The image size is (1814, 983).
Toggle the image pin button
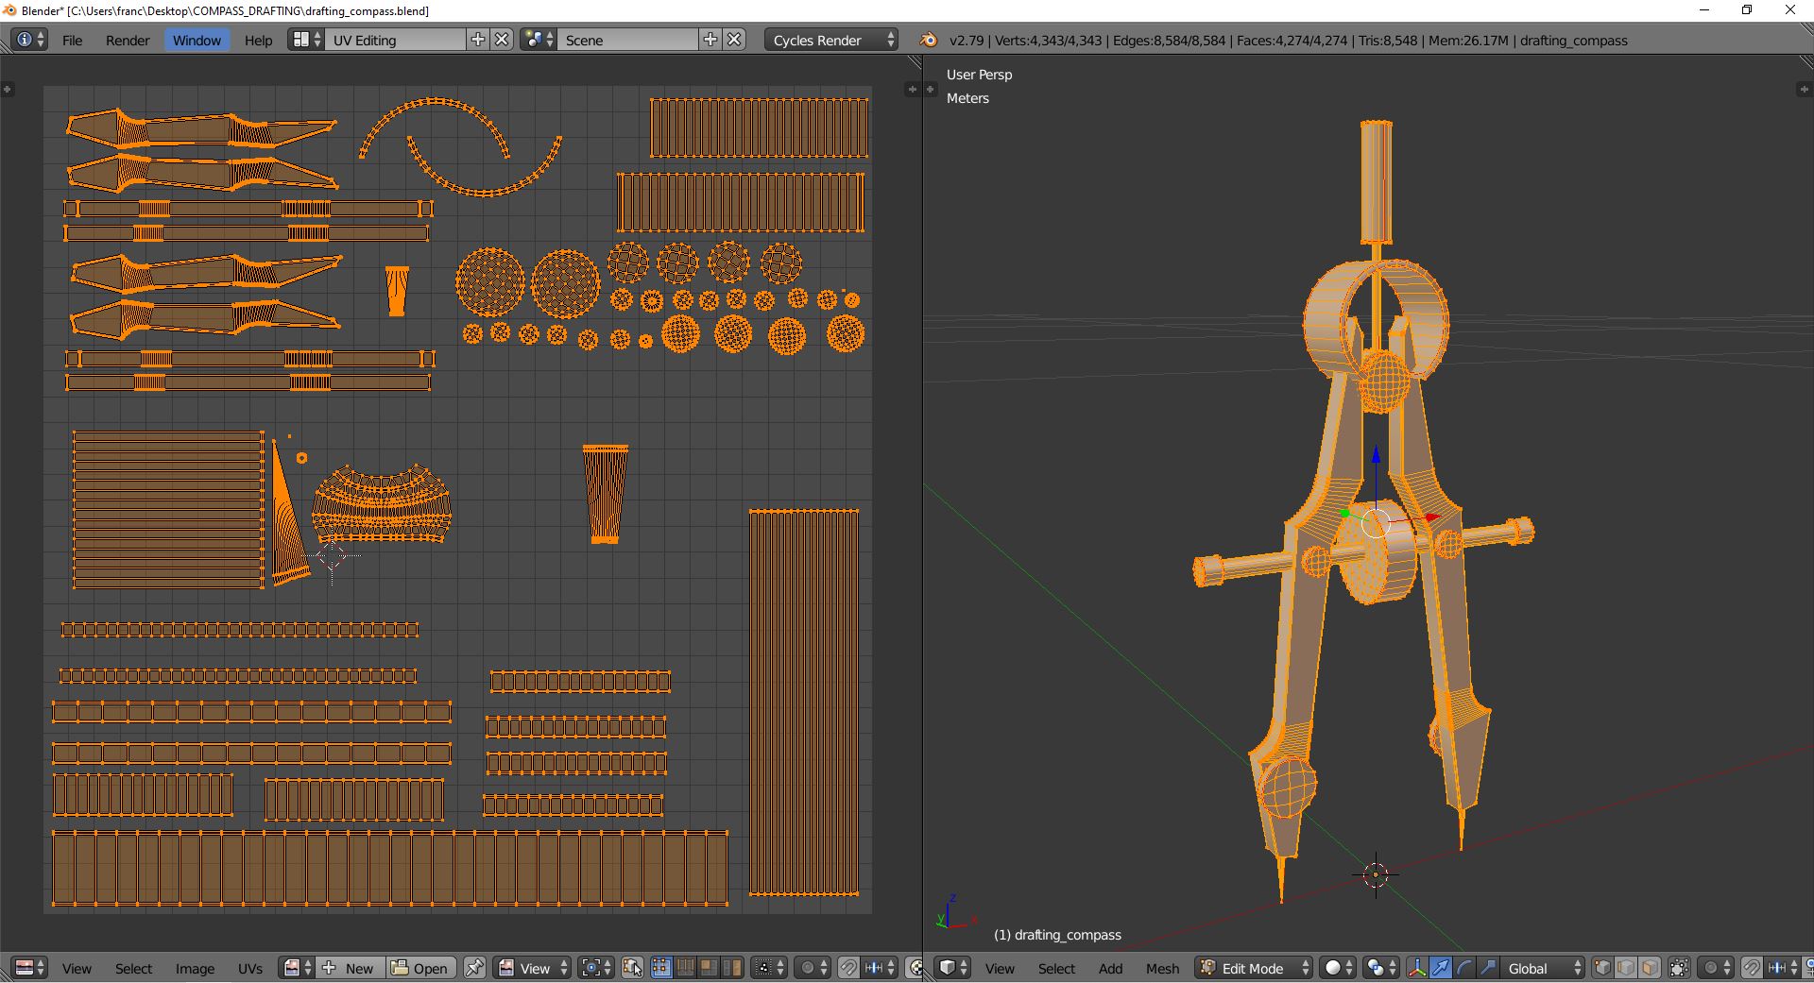[x=474, y=968]
